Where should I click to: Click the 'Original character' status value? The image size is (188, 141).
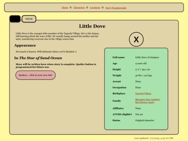pos(144,120)
